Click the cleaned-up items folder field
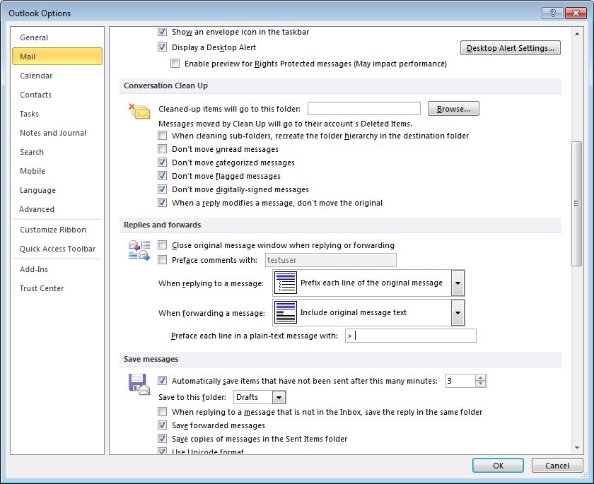The image size is (594, 484). click(364, 109)
